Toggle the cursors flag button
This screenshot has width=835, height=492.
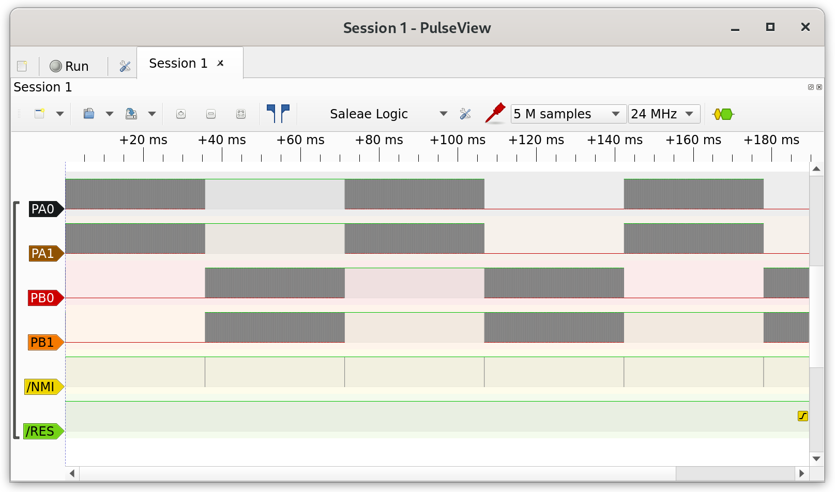pos(278,114)
